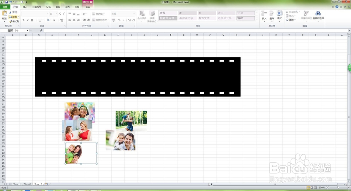Toggle center text horizontally
The image size is (351, 191).
pyautogui.click(x=74, y=20)
